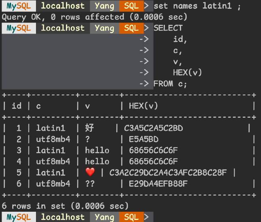This screenshot has width=261, height=222.
Task: Click the '6 rows in set' summary line
Action: [x=65, y=206]
